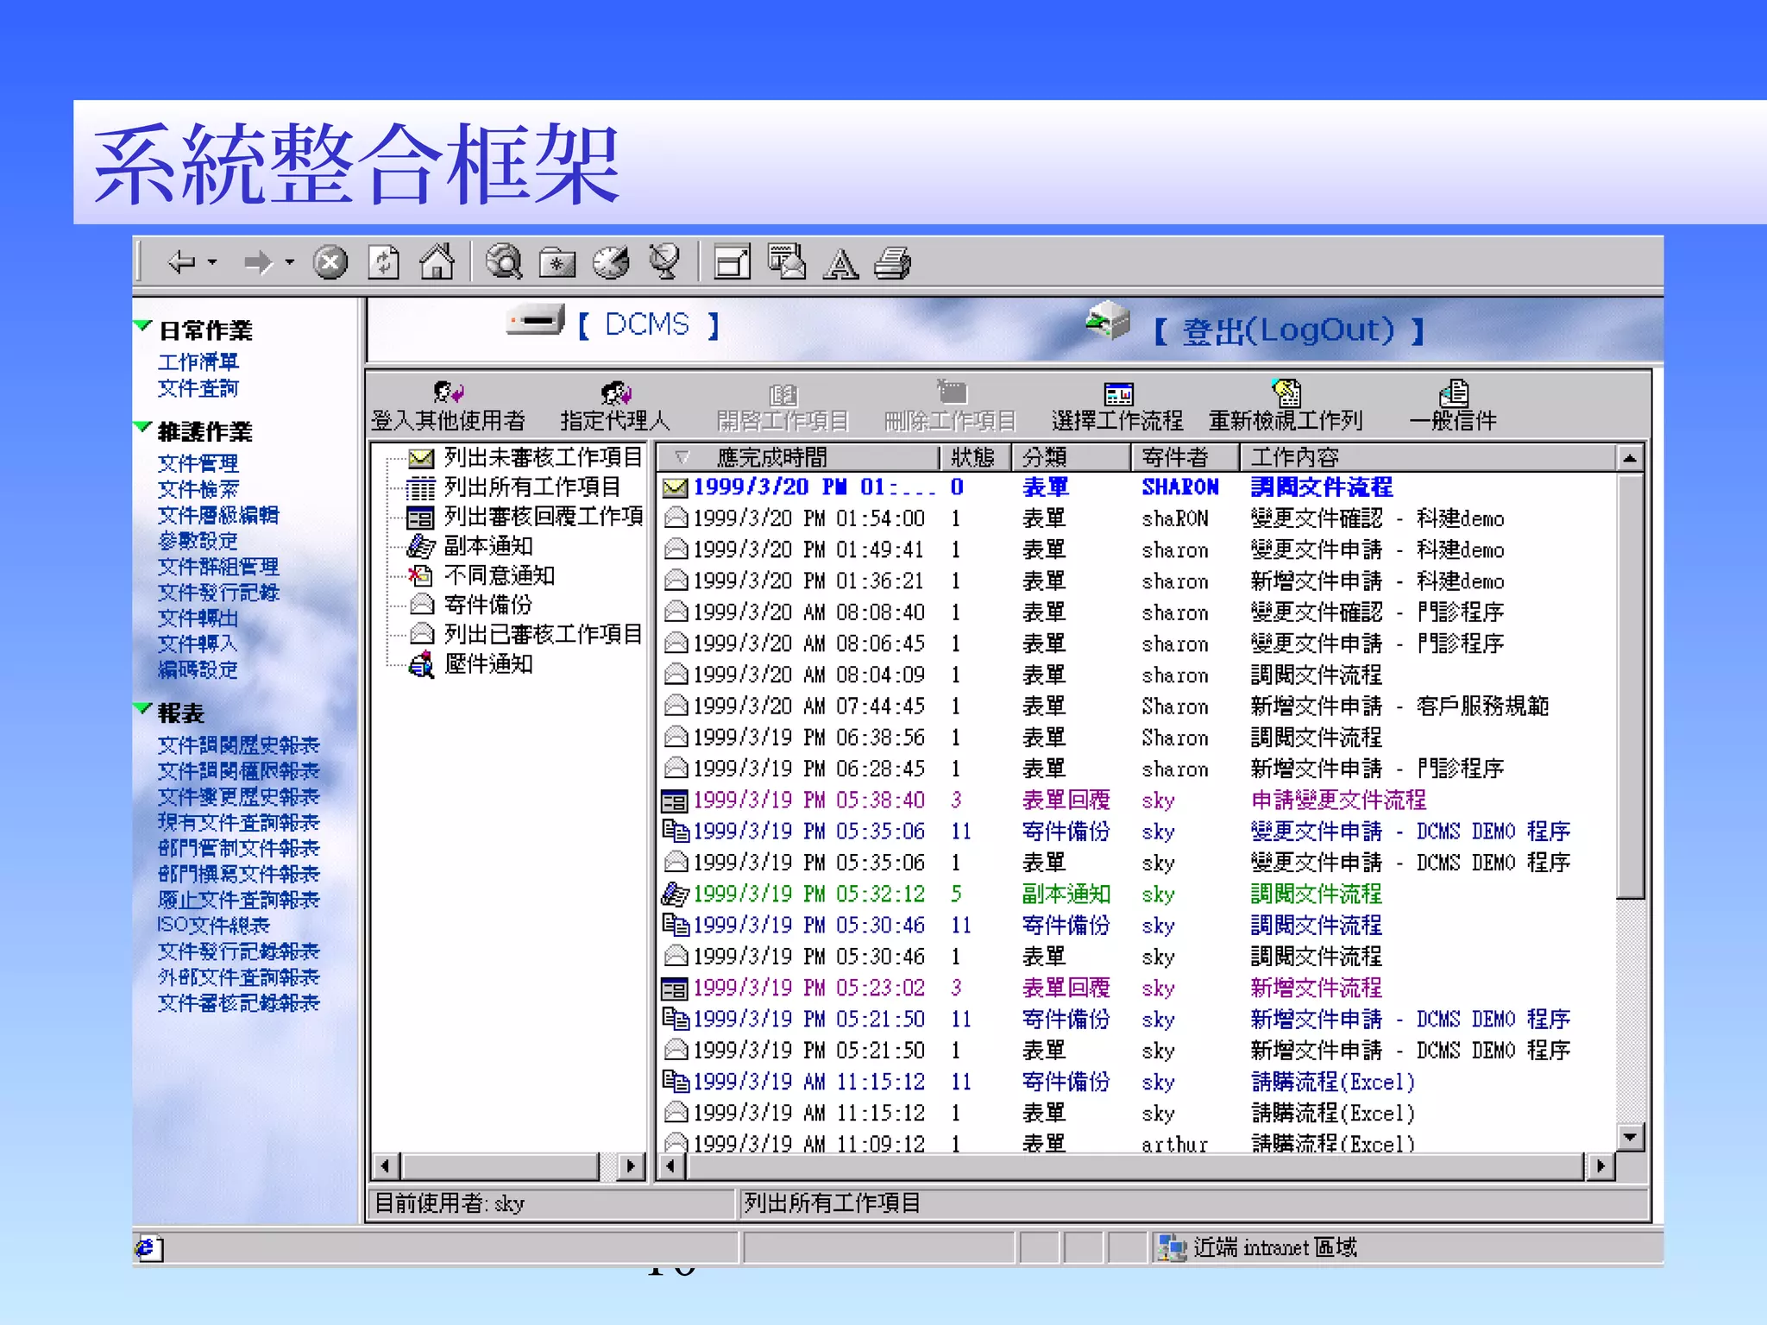The height and width of the screenshot is (1325, 1767).
Task: Select 列出審核回覆工作項目 tree item
Action: coord(544,517)
